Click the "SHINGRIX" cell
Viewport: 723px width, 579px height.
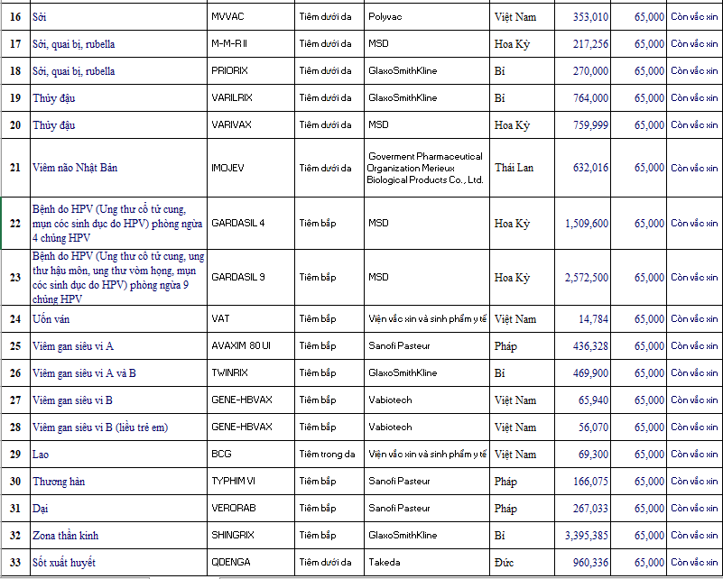pyautogui.click(x=251, y=535)
